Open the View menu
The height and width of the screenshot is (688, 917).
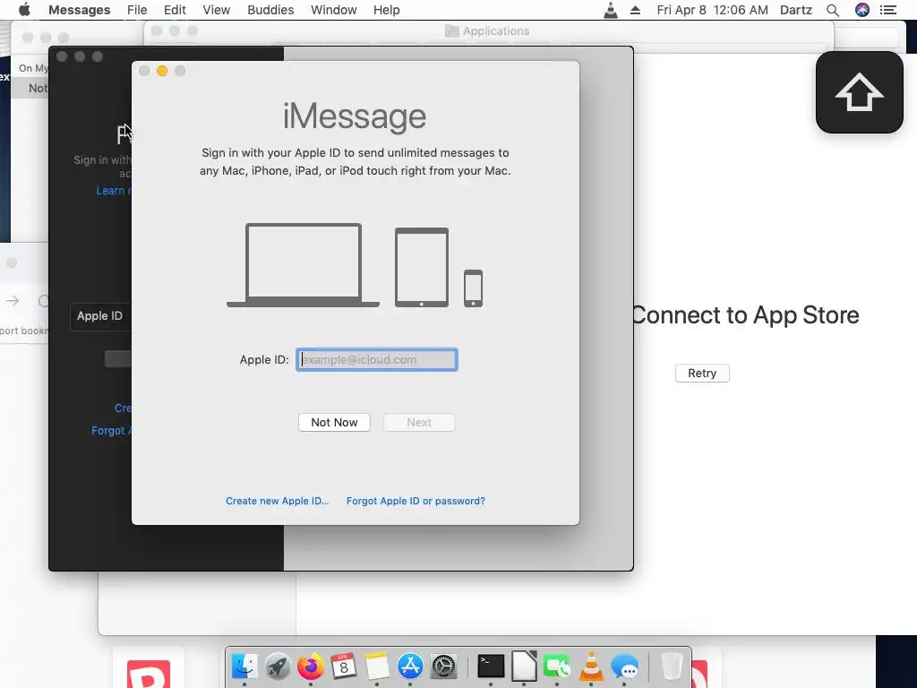(x=217, y=10)
